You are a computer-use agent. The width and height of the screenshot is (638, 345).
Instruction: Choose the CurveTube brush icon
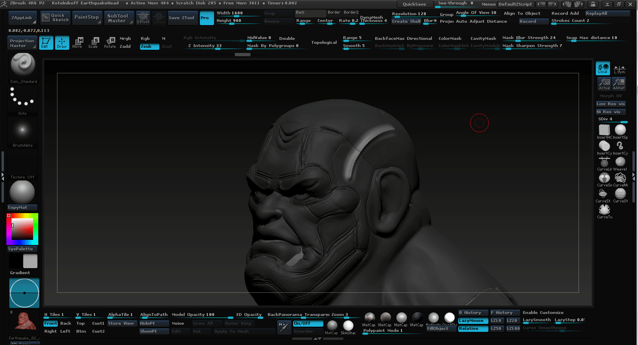[605, 211]
